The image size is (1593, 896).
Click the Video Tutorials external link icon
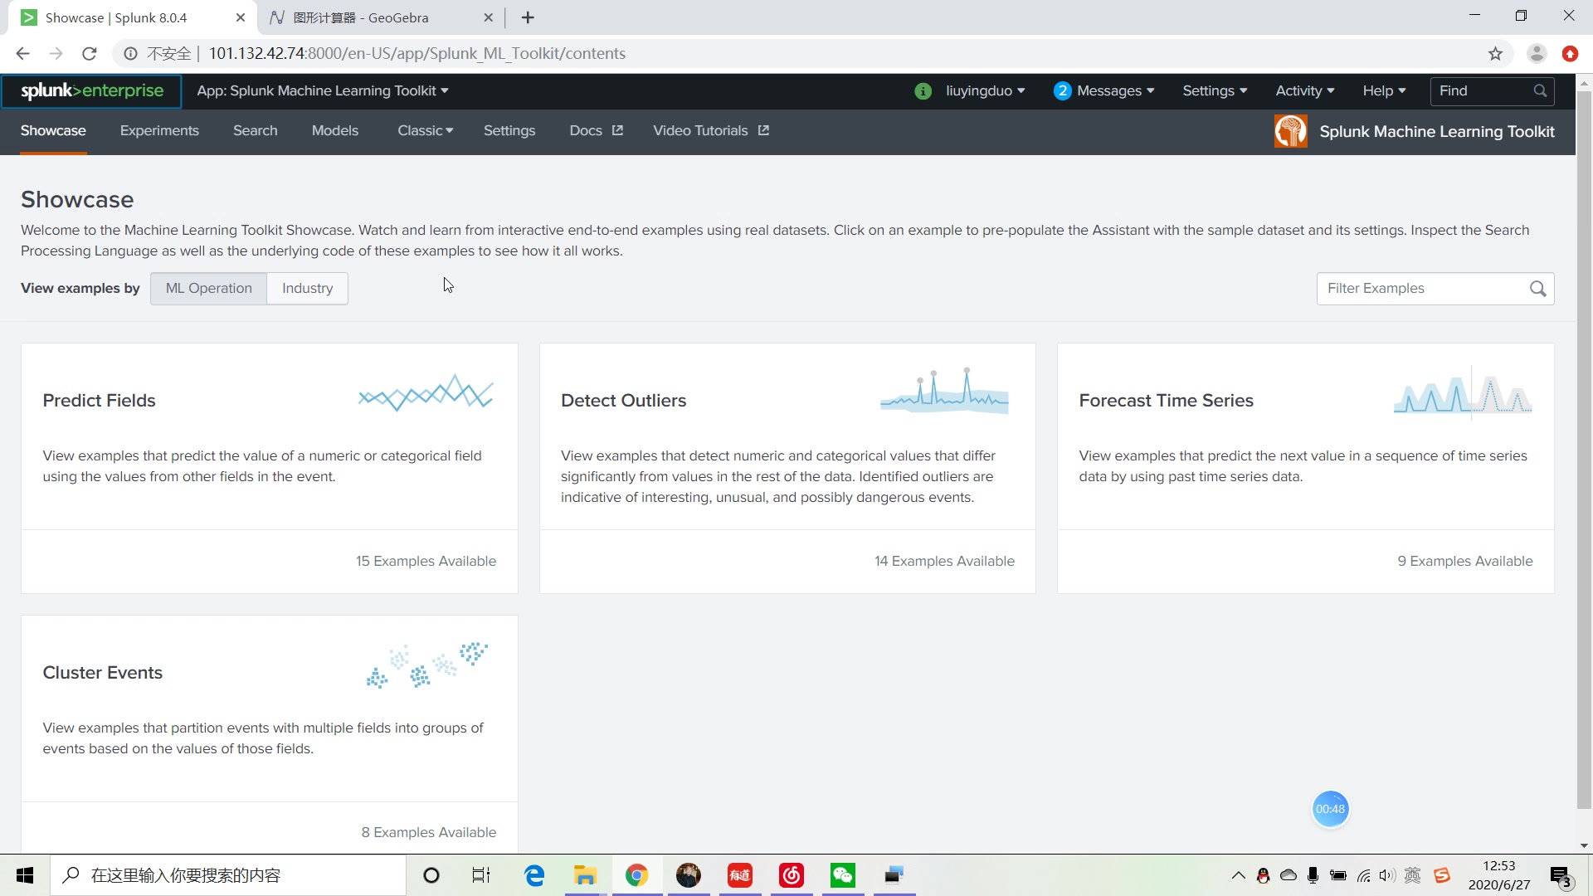point(766,130)
